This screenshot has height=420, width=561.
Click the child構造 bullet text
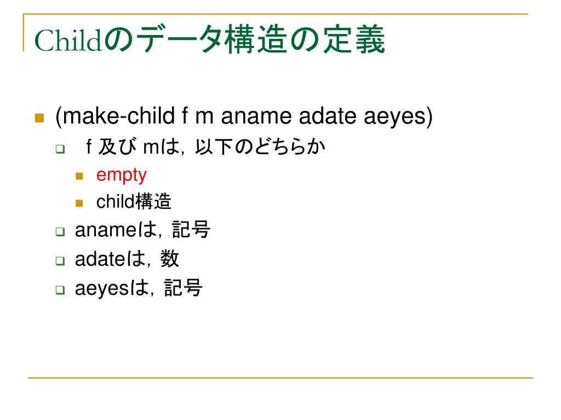(x=134, y=201)
